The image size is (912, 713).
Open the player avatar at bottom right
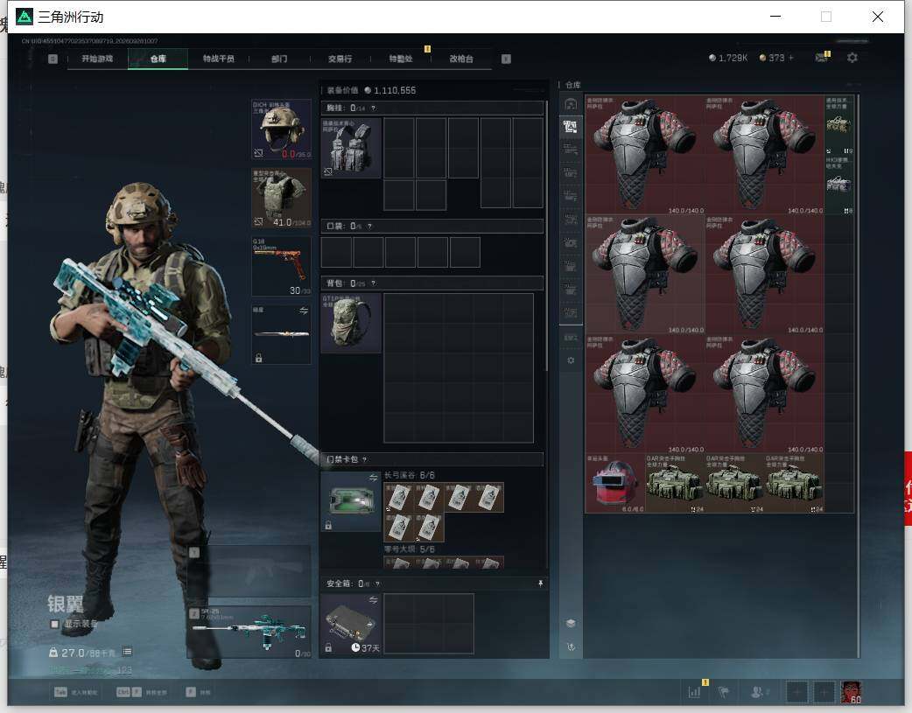851,692
